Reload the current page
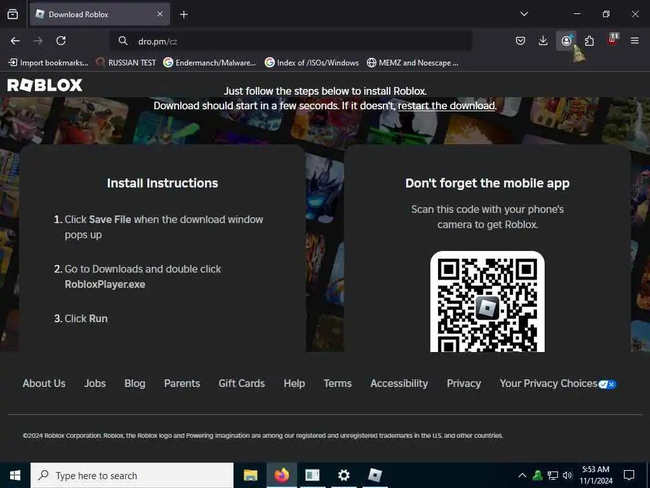This screenshot has height=488, width=650. 61,41
